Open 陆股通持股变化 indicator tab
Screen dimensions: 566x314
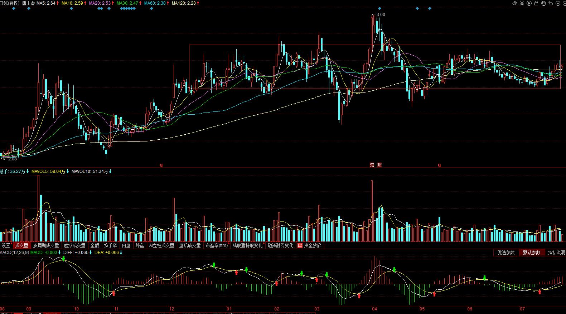tap(247, 245)
